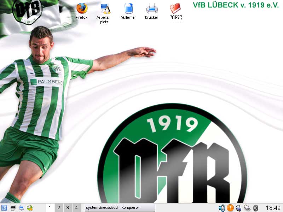Open the KDE K menu
This screenshot has height=212, width=283.
(4, 208)
